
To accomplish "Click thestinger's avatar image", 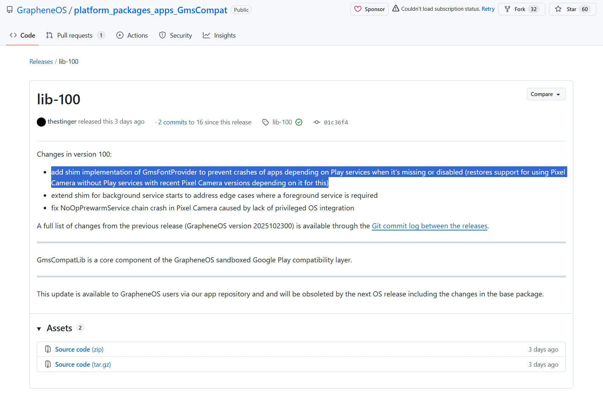I will pos(42,122).
